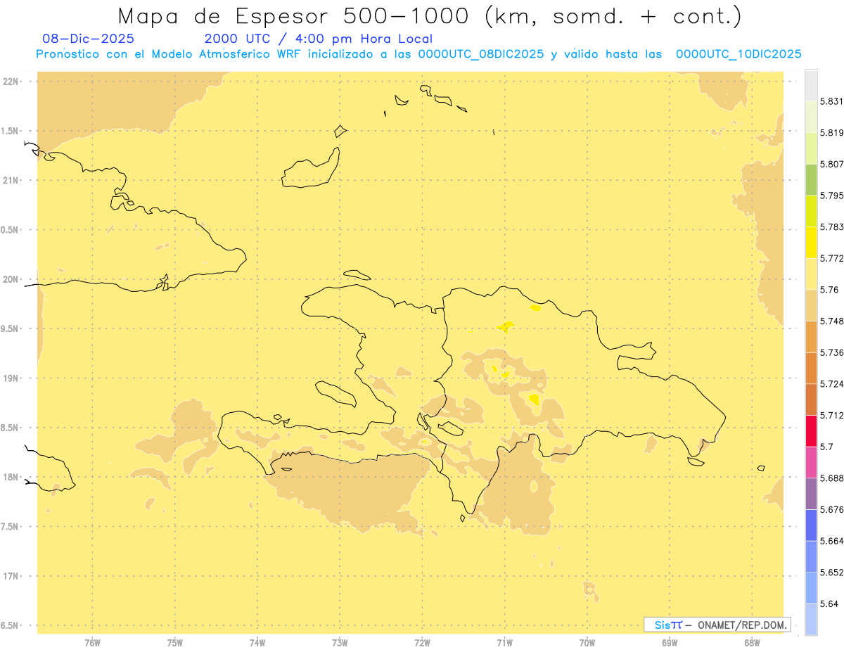Click the green legend swatch below 5.807
Image resolution: width=844 pixels, height=652 pixels.
[811, 179]
